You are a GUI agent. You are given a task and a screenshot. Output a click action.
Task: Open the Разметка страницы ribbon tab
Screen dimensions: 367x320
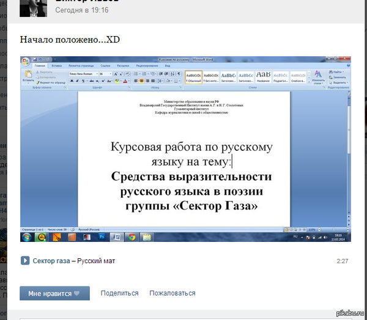81,65
